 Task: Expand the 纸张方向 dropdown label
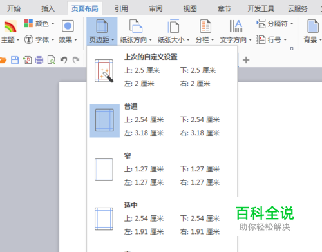pos(136,40)
